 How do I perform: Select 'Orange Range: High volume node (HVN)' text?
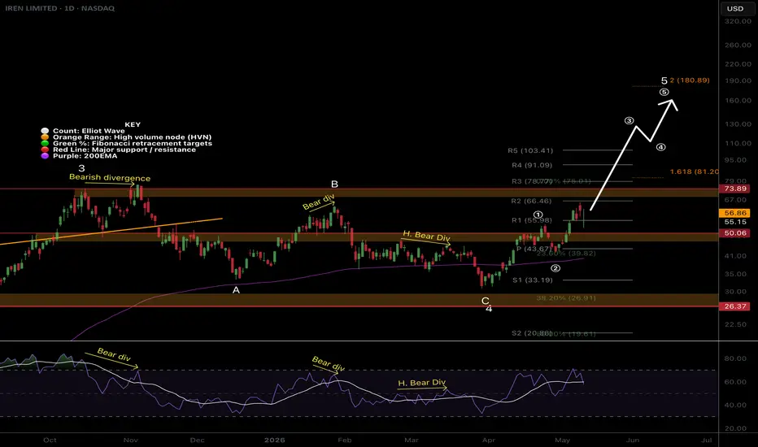[132, 137]
